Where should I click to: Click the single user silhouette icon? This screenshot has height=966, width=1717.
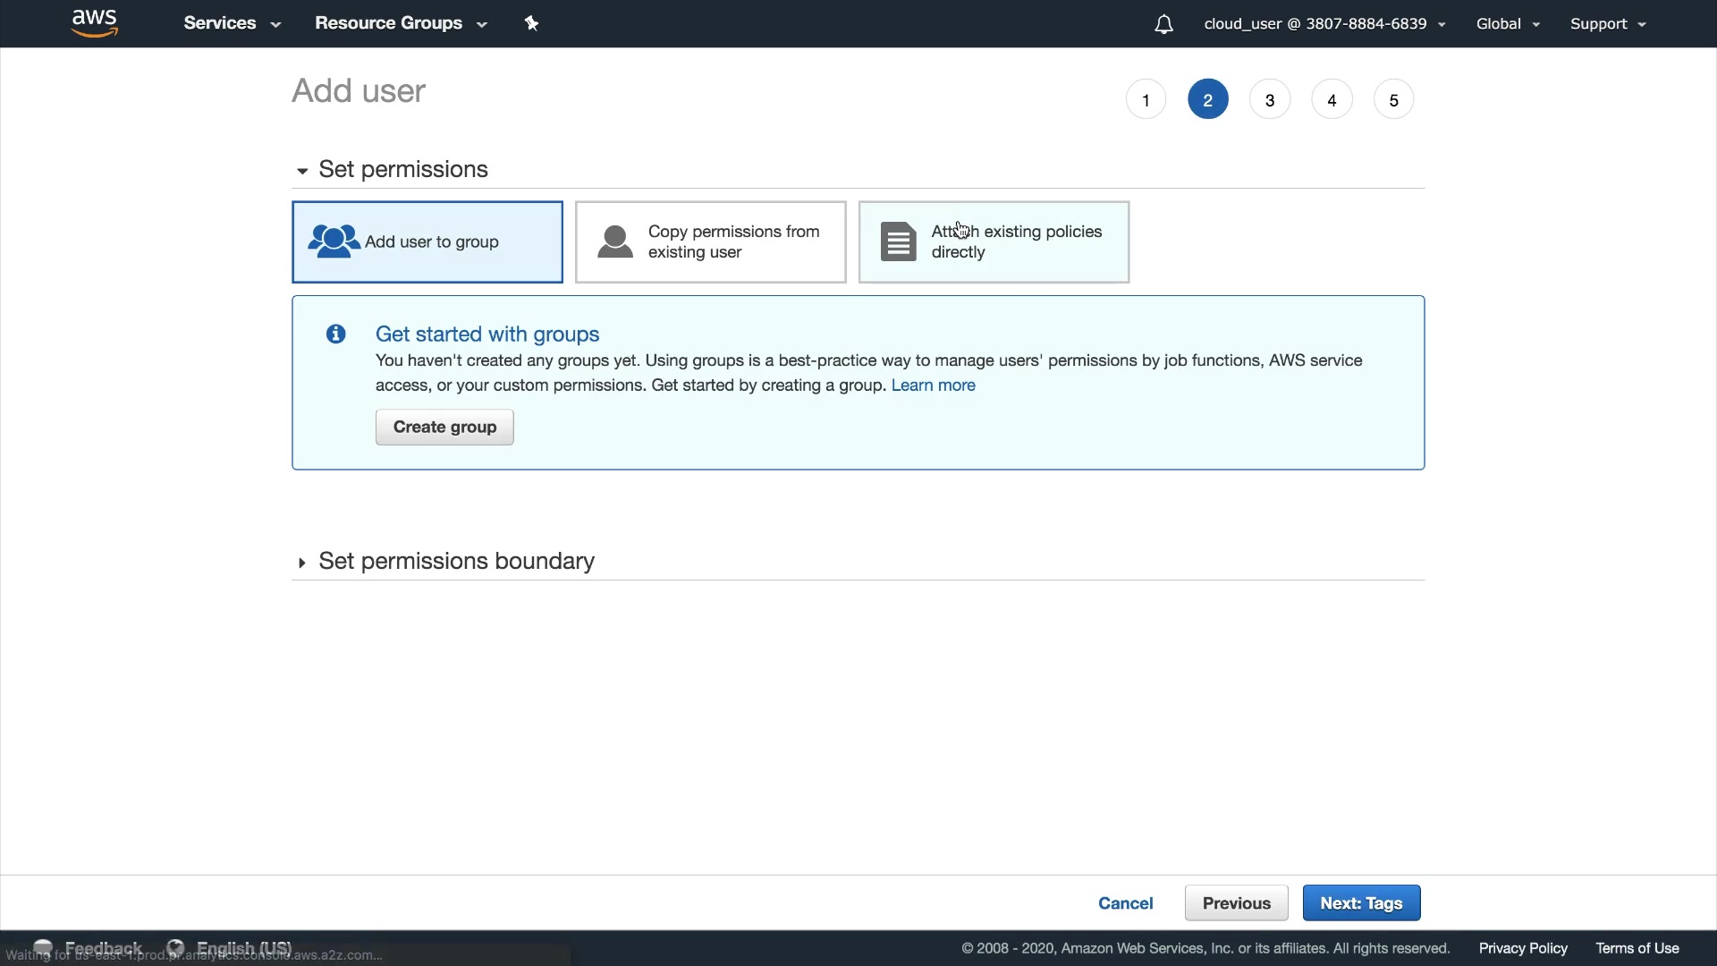pyautogui.click(x=615, y=241)
